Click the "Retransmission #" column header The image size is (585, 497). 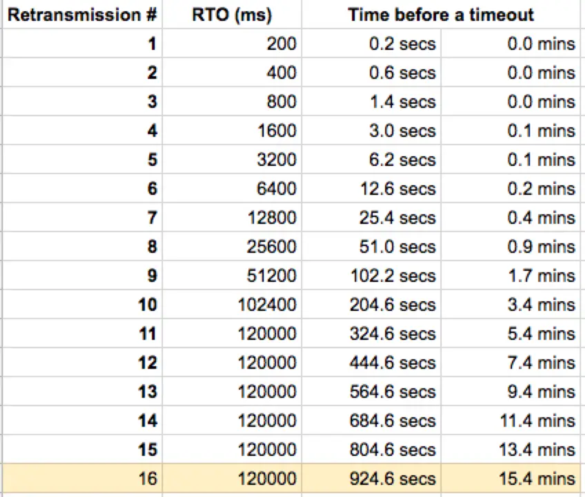(x=82, y=15)
